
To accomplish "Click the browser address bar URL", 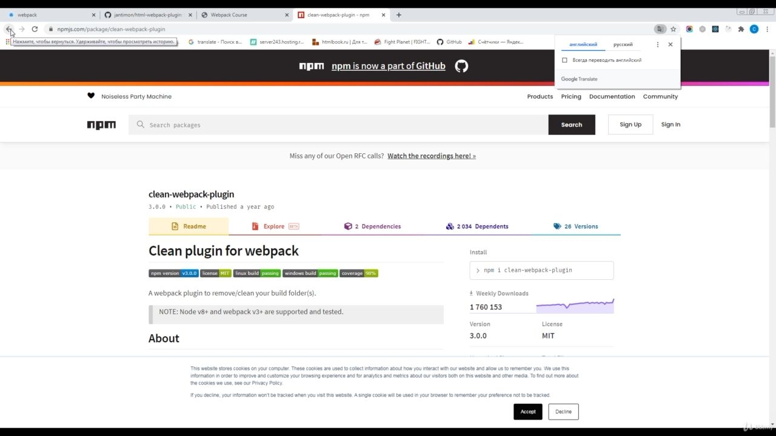I will click(x=111, y=29).
